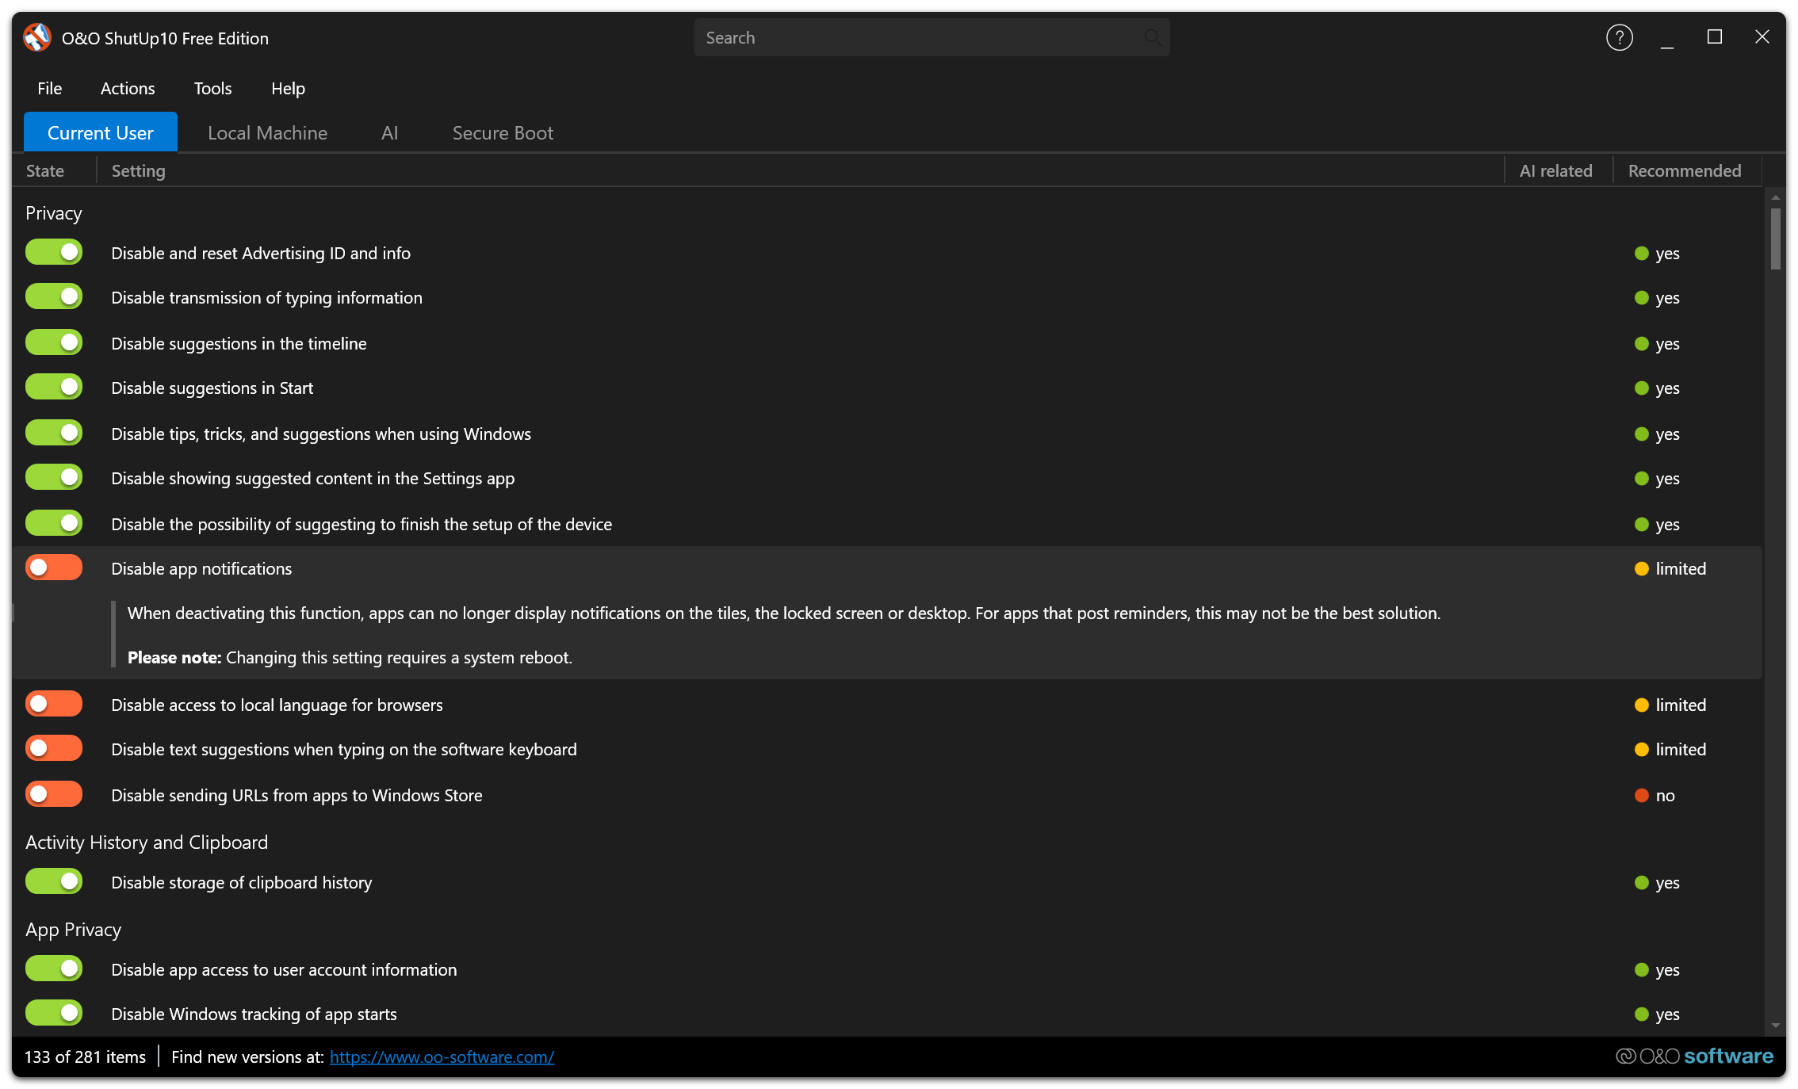Click the 'Please note' reboot notice text
The width and height of the screenshot is (1798, 1089).
350,658
